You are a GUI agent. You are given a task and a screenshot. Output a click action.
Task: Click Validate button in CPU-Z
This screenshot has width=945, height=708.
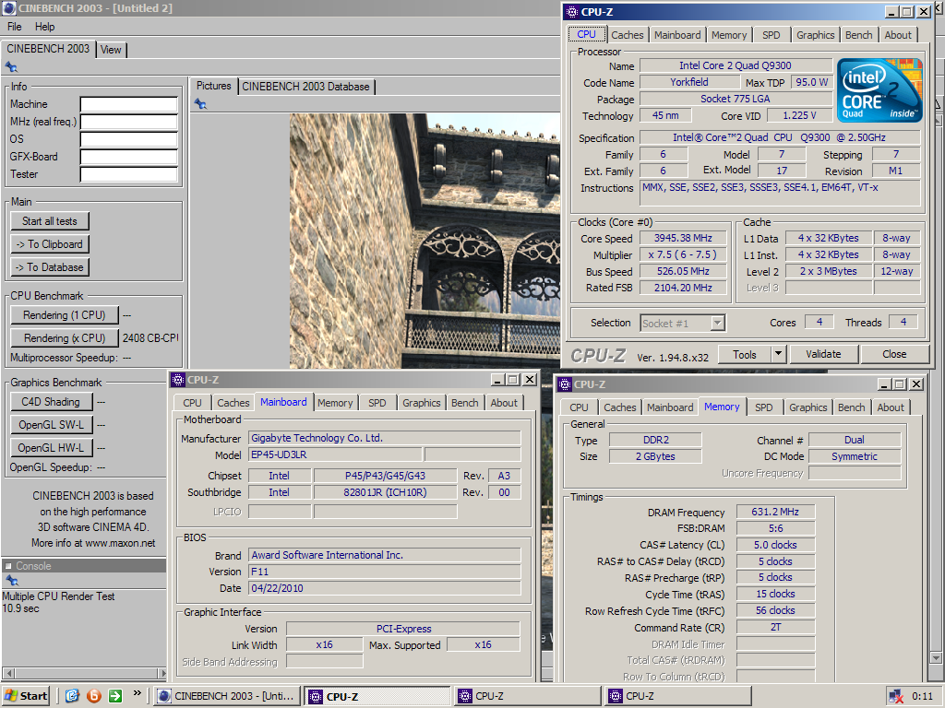823,354
